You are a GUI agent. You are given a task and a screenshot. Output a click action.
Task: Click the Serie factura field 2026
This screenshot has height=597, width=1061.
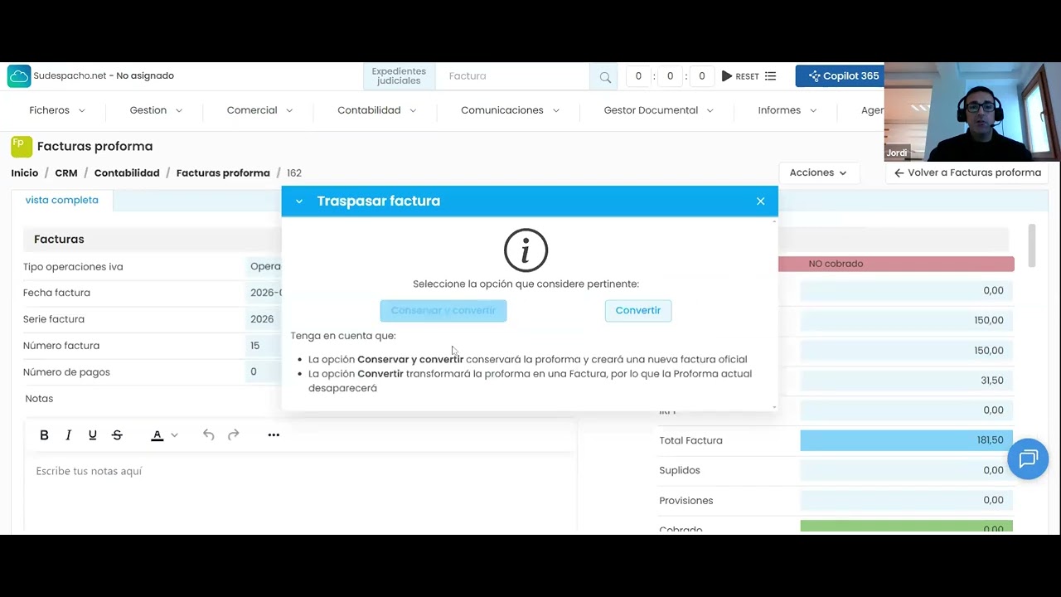coord(264,319)
